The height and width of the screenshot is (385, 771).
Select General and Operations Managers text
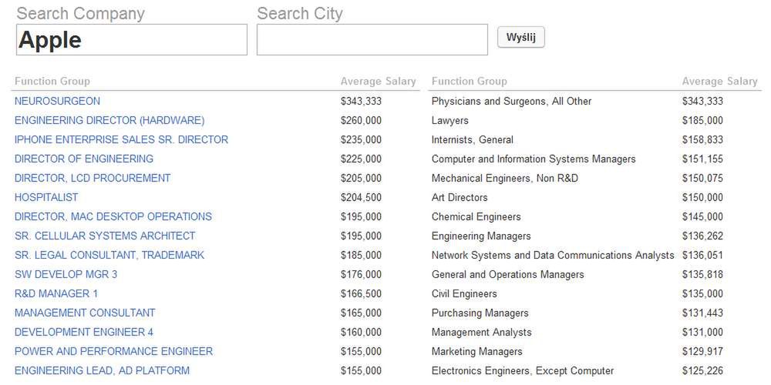click(x=508, y=275)
